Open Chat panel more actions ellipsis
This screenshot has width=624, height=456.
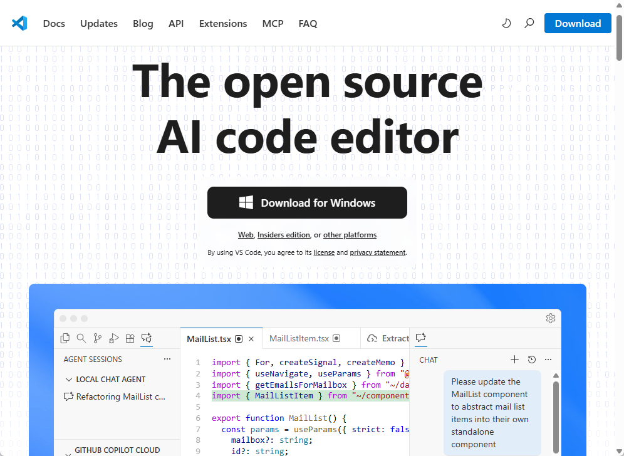(548, 360)
